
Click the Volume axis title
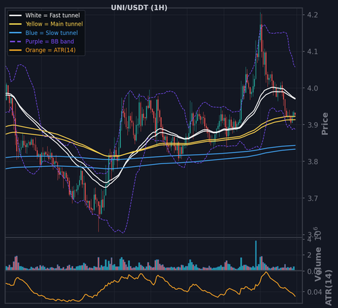click(x=318, y=264)
